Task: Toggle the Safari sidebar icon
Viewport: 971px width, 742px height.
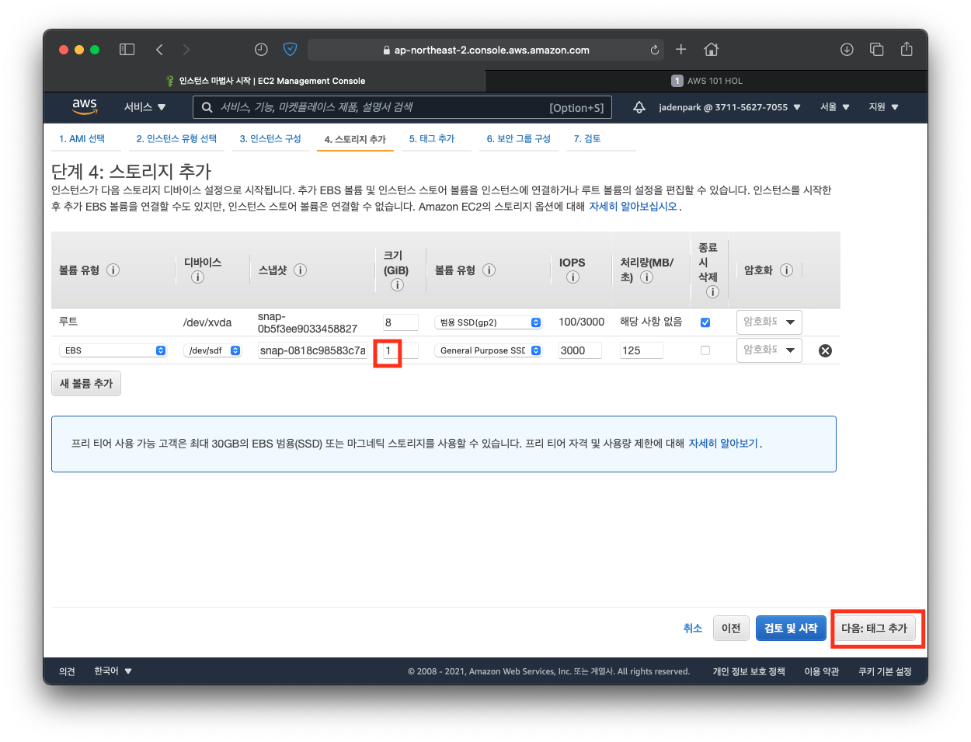Action: coord(127,50)
